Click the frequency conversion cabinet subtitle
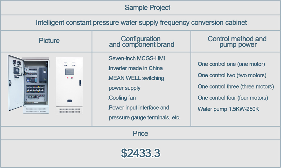This screenshot has height=168, width=281. coord(141,23)
